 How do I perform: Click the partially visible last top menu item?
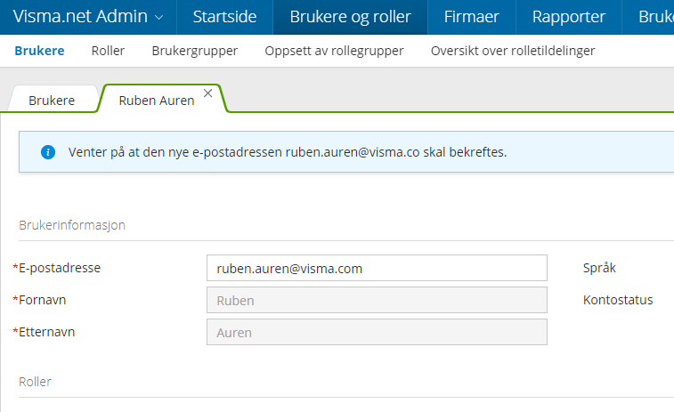pos(655,17)
